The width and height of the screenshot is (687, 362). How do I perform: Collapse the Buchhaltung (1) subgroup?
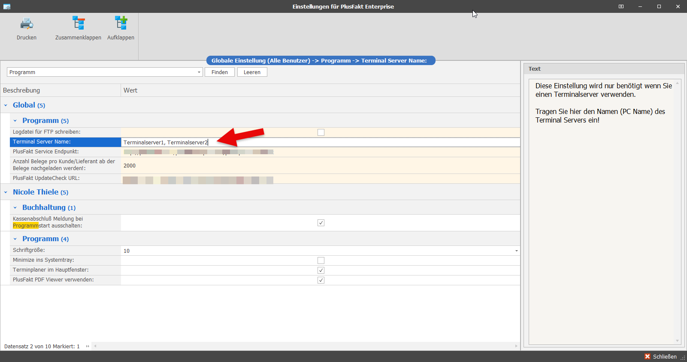tap(15, 208)
